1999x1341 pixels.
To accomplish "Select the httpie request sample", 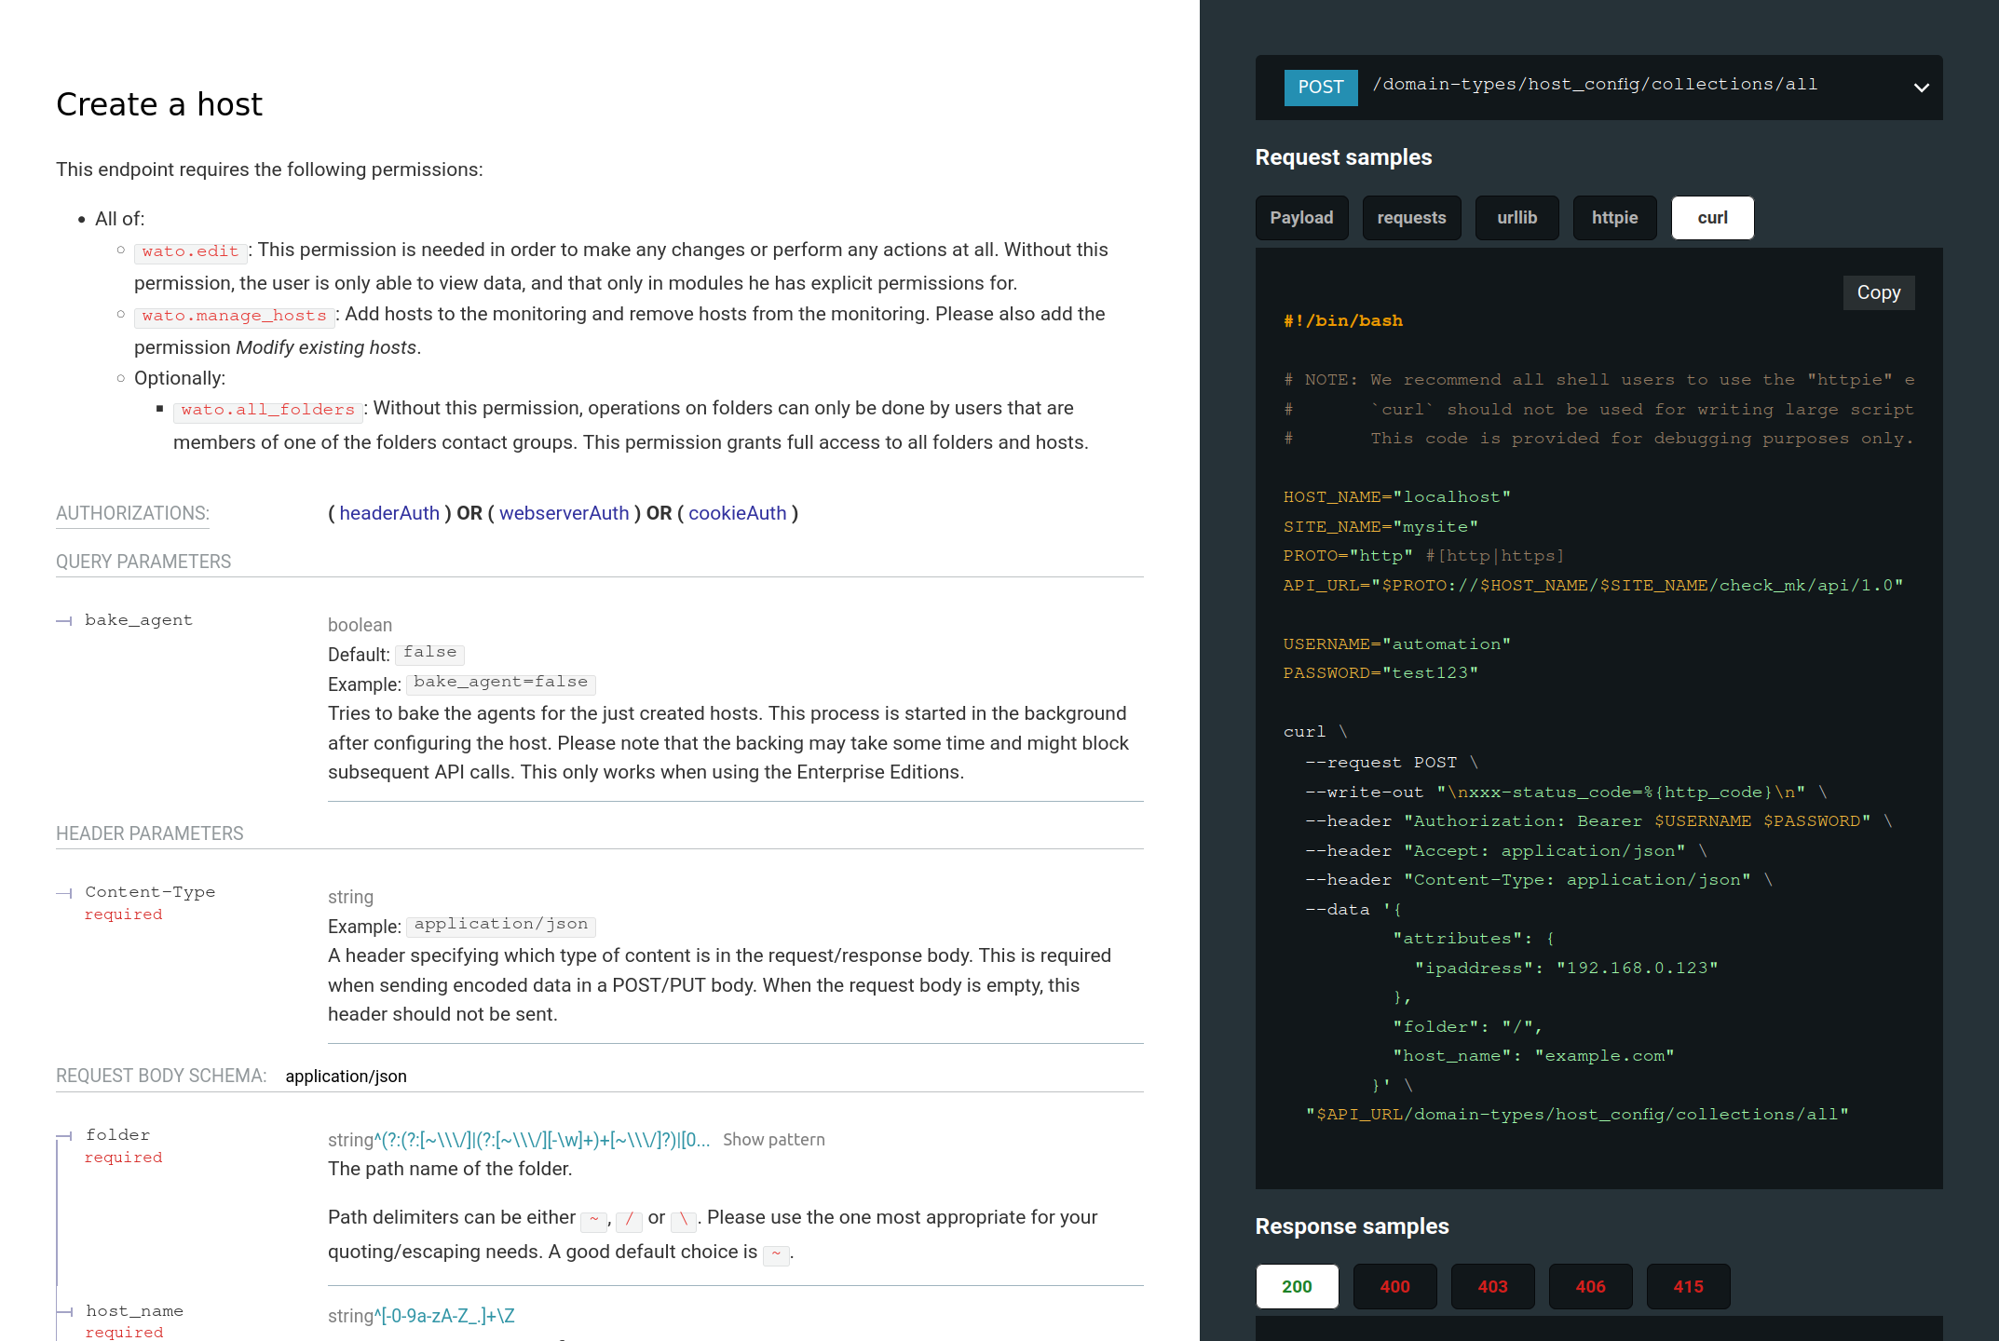I will (x=1614, y=217).
